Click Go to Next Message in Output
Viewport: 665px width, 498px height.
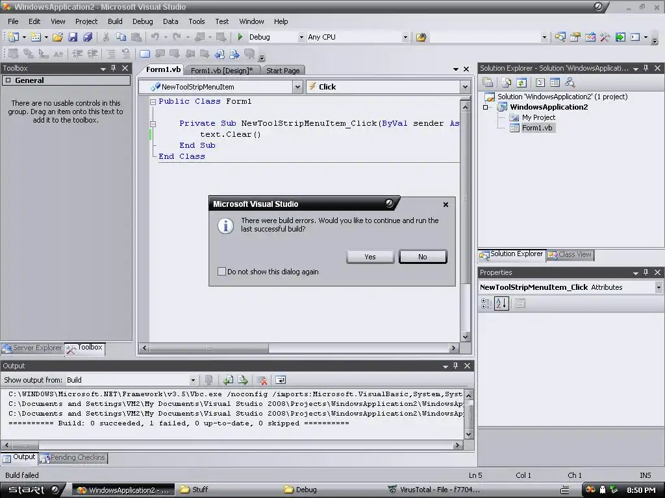click(243, 380)
